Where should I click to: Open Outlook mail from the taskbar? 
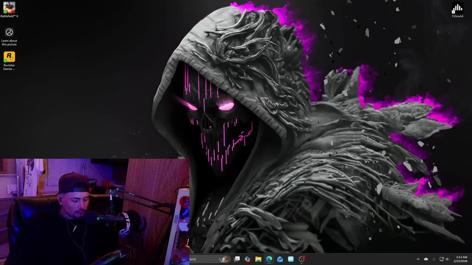tap(280, 259)
